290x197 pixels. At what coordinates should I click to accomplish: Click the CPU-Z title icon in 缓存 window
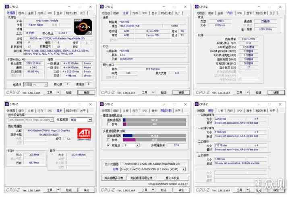[x=197, y=104]
